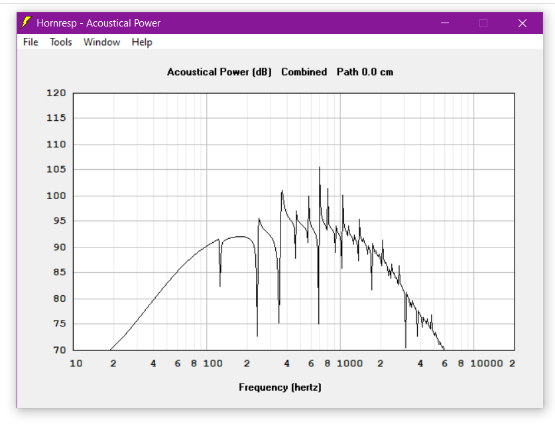Click the 80 dB axis value

coord(60,299)
